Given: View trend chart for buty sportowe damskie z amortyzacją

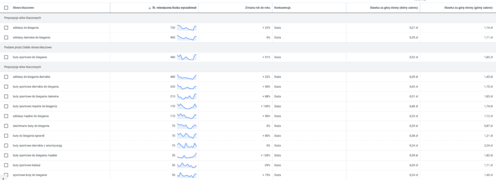Looking at the screenshot, I should click(187, 146).
